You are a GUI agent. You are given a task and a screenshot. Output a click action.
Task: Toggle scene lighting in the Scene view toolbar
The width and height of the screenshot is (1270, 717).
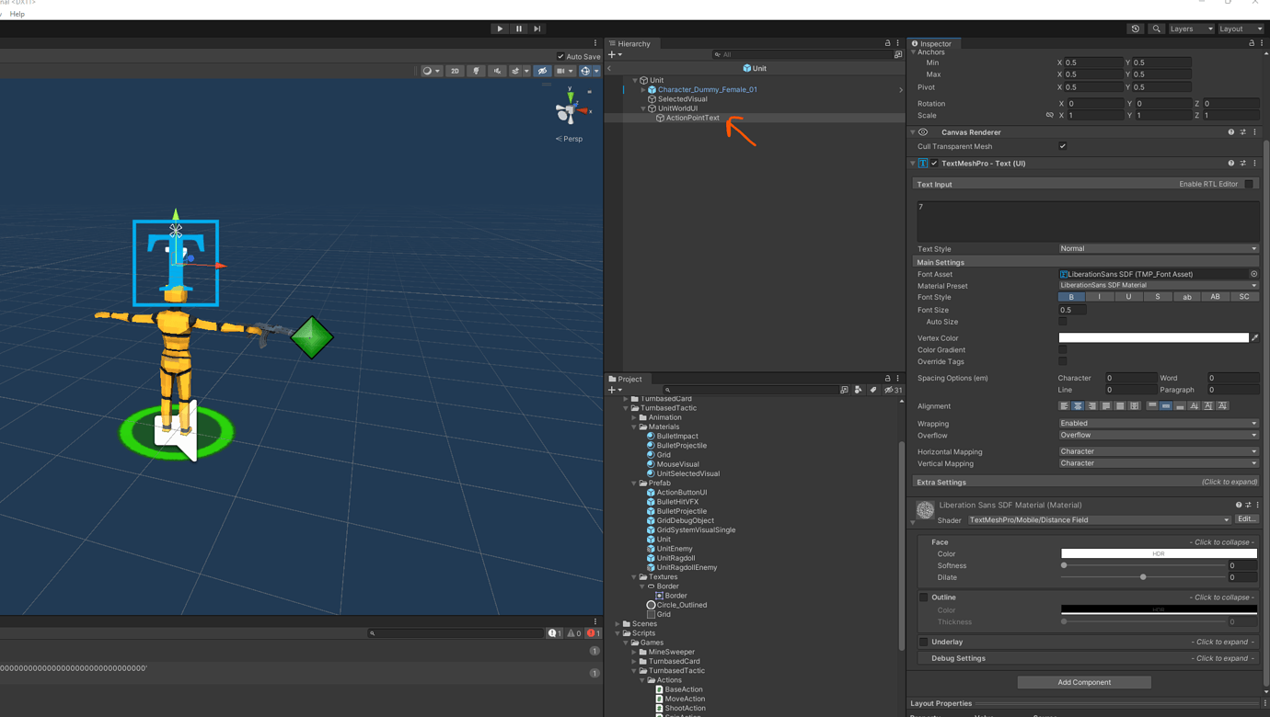(x=477, y=72)
